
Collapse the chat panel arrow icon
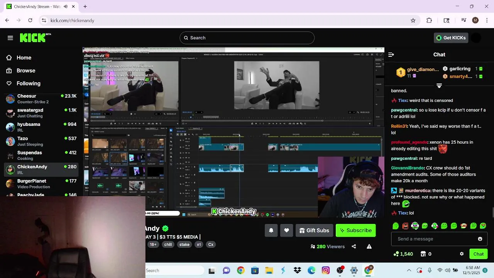point(391,54)
